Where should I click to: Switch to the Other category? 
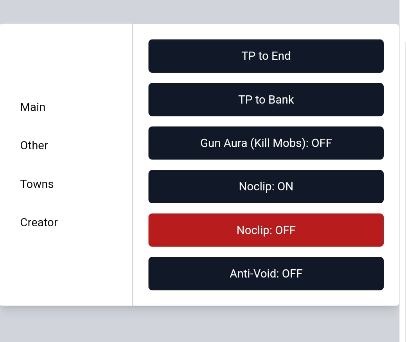pyautogui.click(x=34, y=145)
